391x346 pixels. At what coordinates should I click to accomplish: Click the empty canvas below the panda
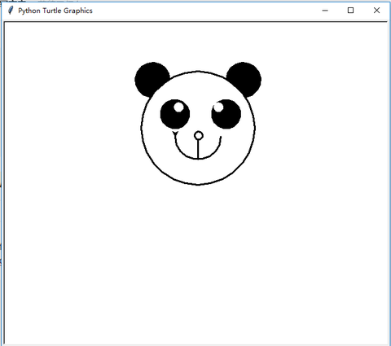pos(198,258)
